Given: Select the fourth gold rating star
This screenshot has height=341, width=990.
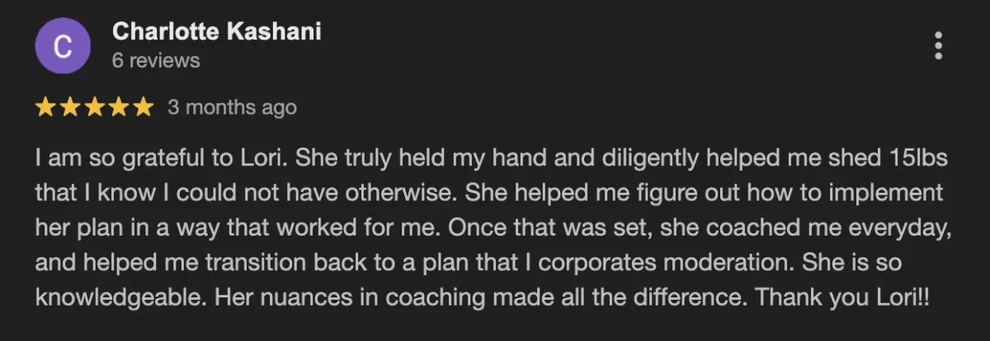Looking at the screenshot, I should (x=120, y=107).
